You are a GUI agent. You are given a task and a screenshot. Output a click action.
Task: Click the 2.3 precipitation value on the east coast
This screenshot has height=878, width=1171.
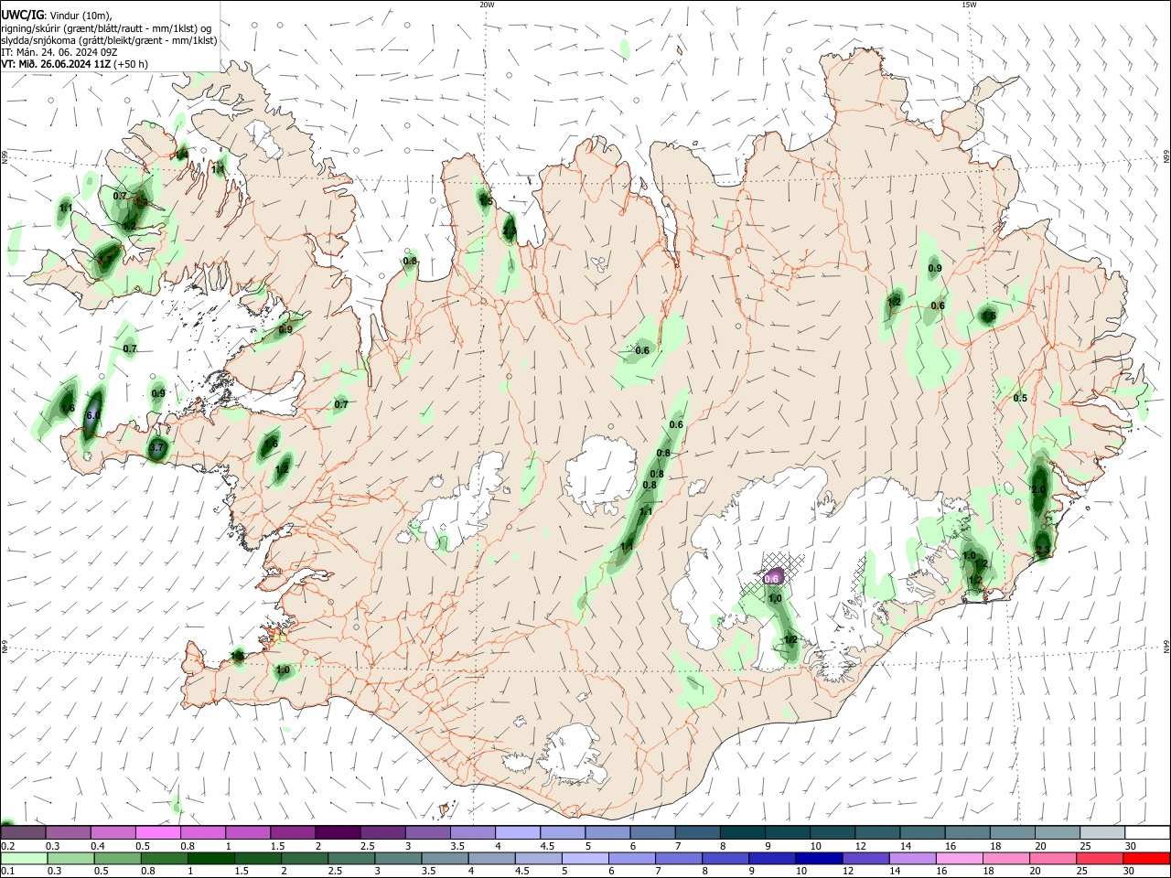click(1042, 550)
